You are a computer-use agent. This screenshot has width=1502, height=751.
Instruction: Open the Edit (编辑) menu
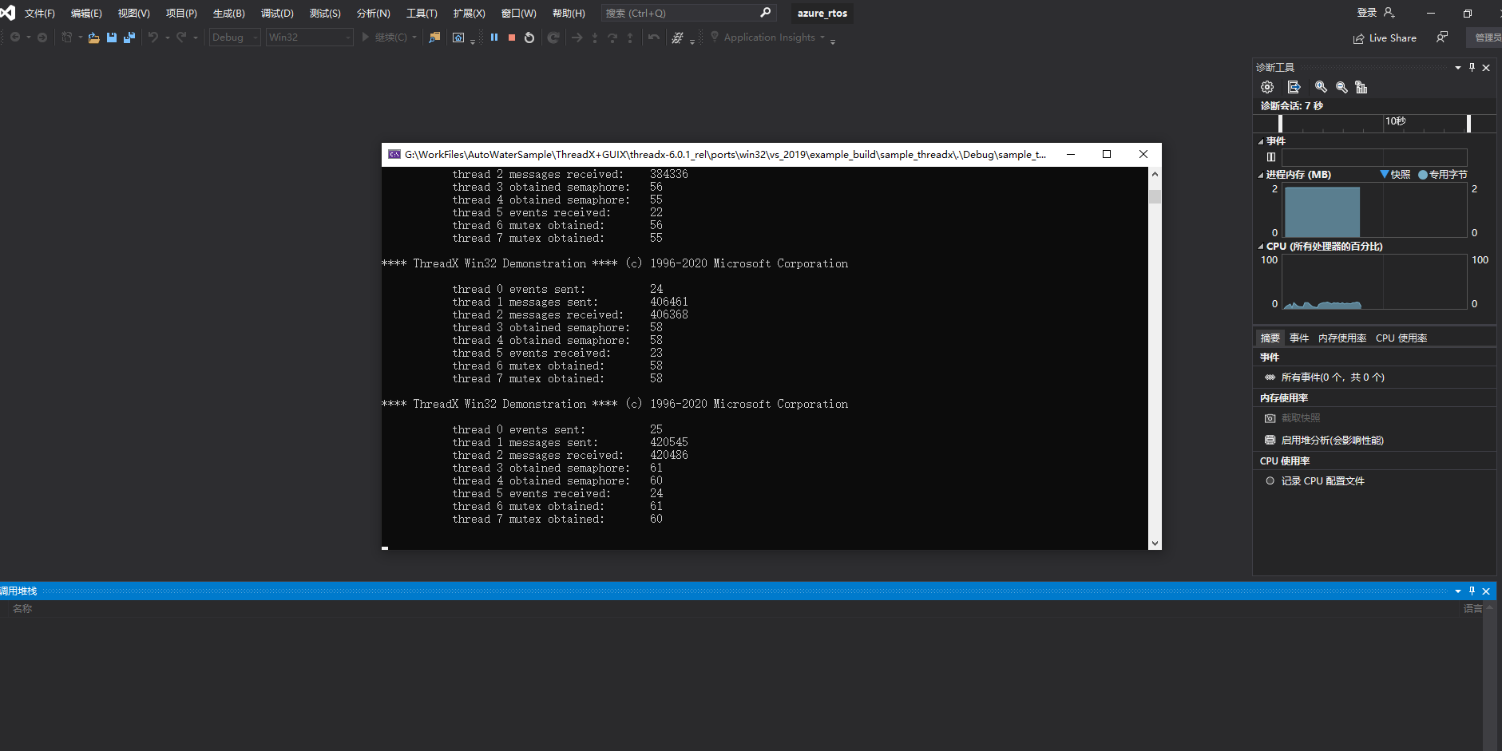coord(86,14)
